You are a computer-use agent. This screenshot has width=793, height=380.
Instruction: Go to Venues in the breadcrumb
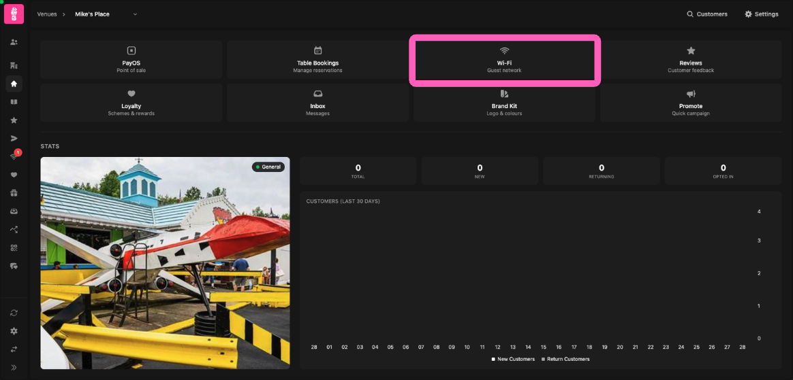click(47, 14)
